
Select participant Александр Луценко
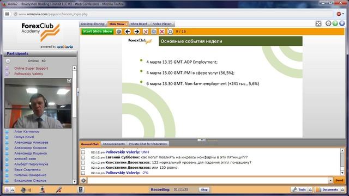[x=31, y=154]
